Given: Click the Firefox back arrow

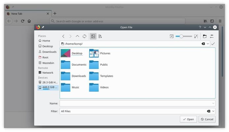Looking at the screenshot, I should pyautogui.click(x=9, y=21).
